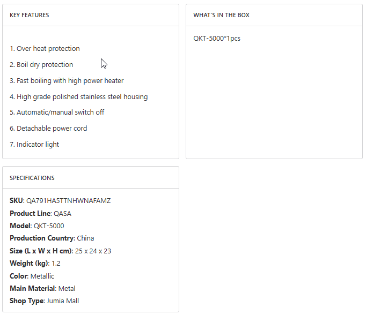
Task: Select the 'Over heat protection' feature line
Action: (x=45, y=49)
